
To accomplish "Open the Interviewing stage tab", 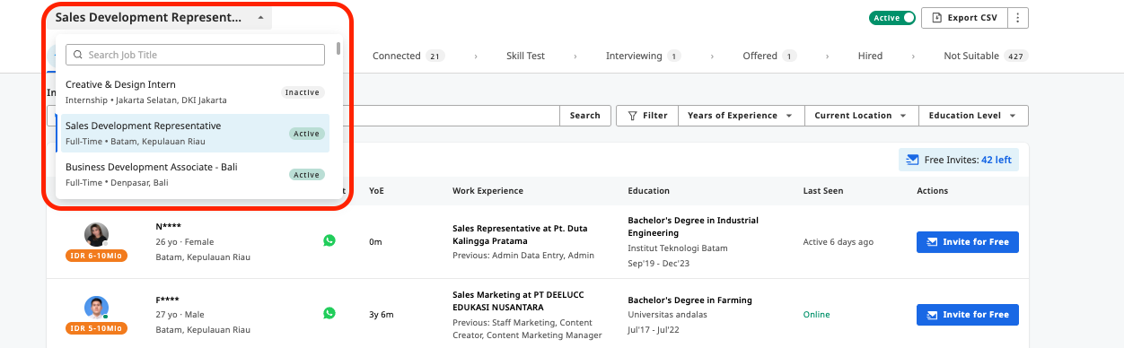I will pos(643,56).
